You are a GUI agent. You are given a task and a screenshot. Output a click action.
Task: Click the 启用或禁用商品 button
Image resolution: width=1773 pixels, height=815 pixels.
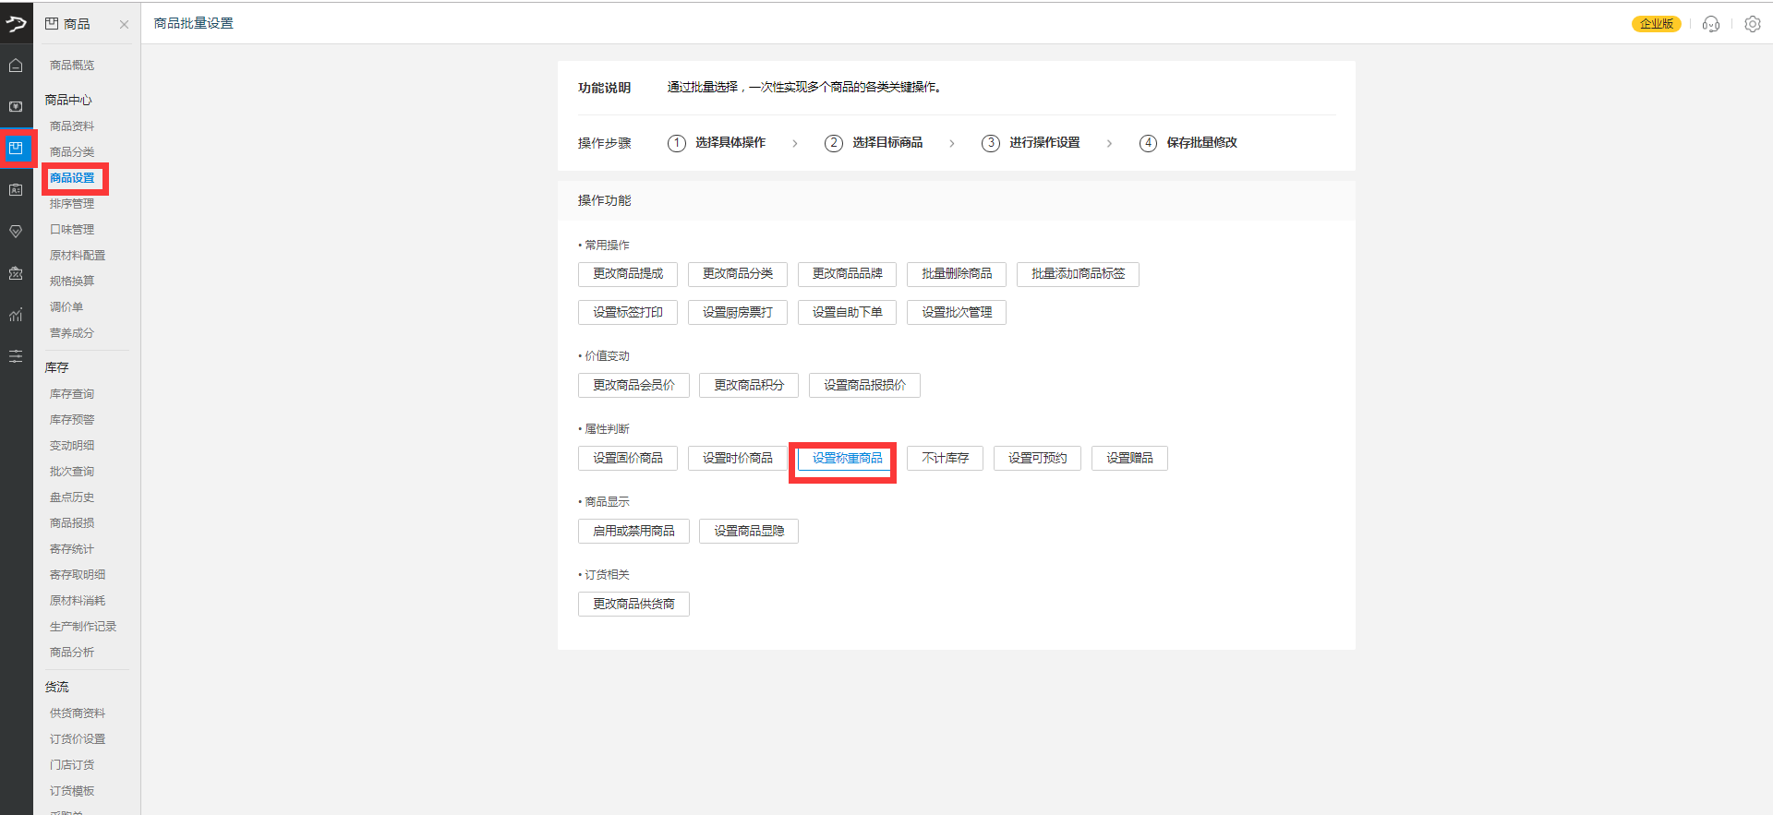[633, 532]
